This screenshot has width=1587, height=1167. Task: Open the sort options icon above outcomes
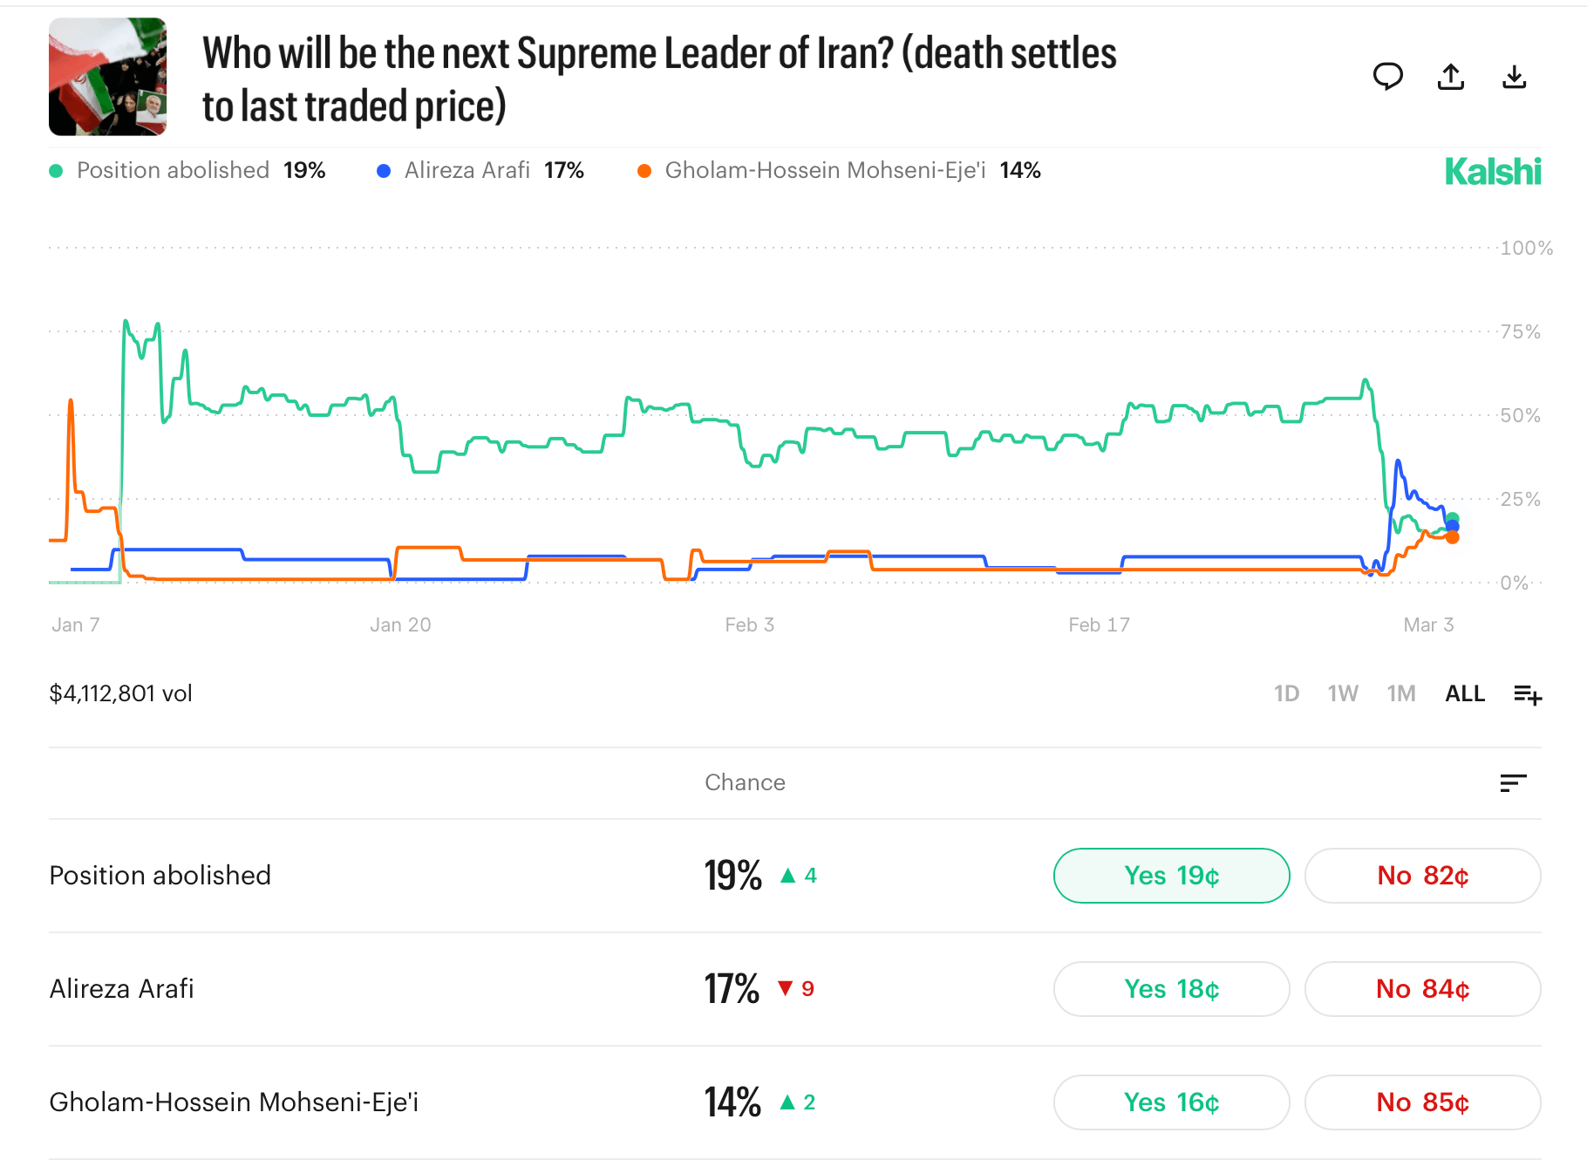(1515, 782)
